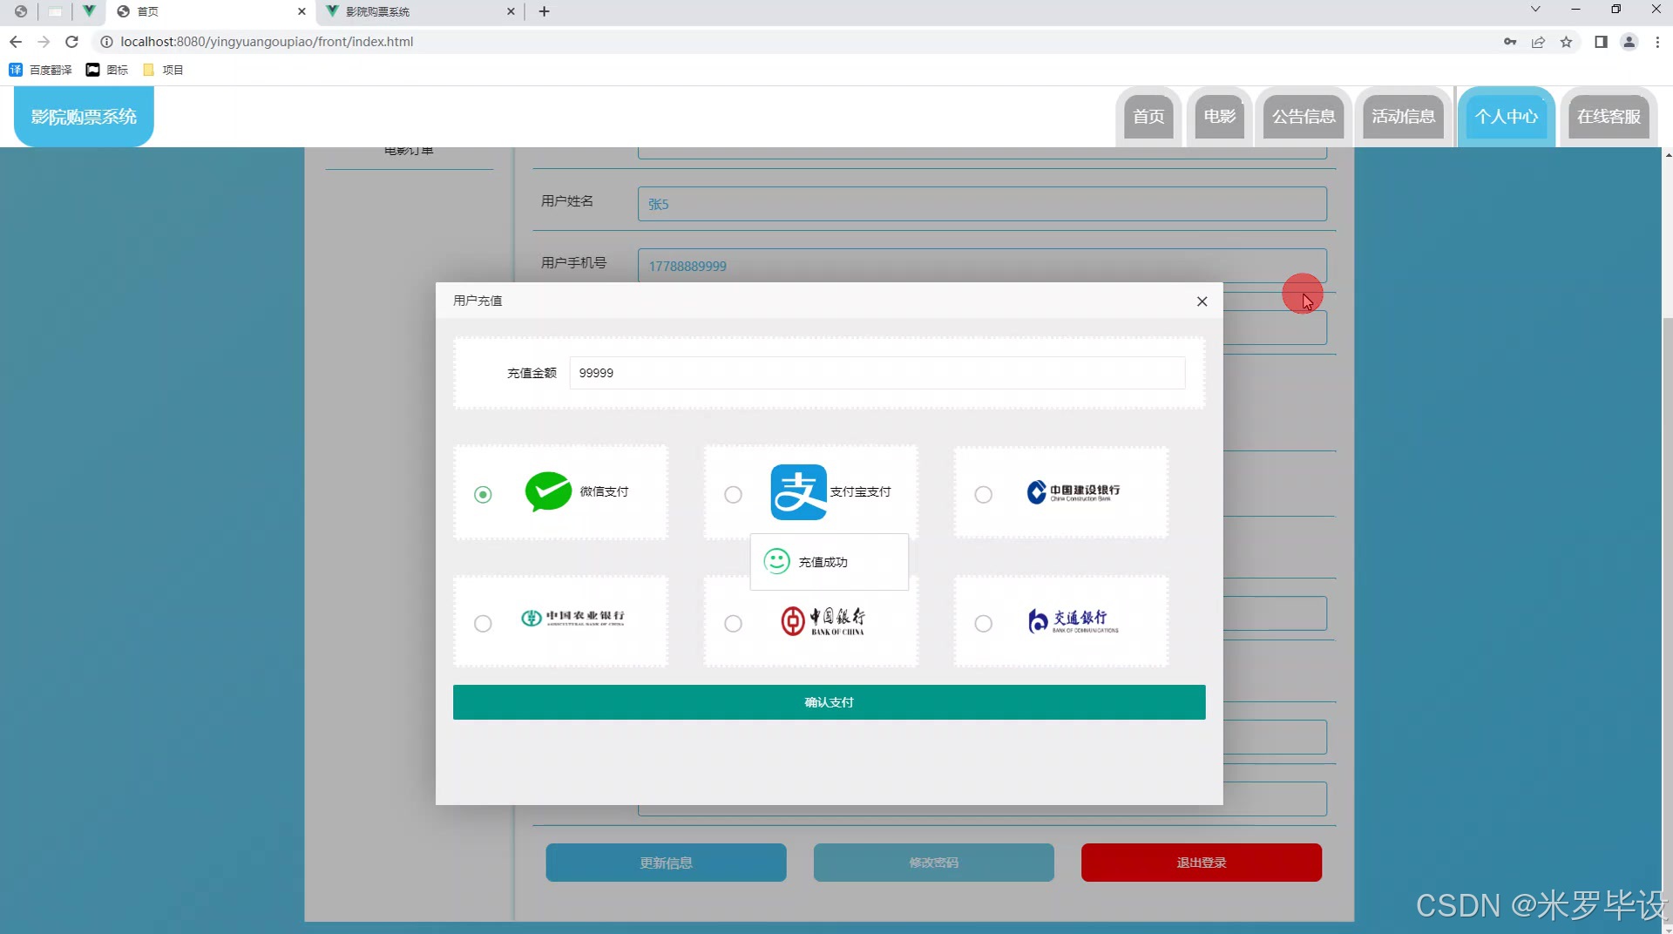Viewport: 1673px width, 934px height.
Task: Click the 影院购票系统 site logo
Action: [x=84, y=117]
